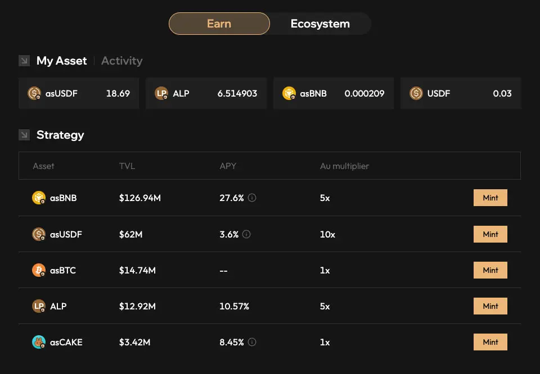Click the asUSDF balance card showing 18.69
This screenshot has width=540, height=374.
(79, 93)
